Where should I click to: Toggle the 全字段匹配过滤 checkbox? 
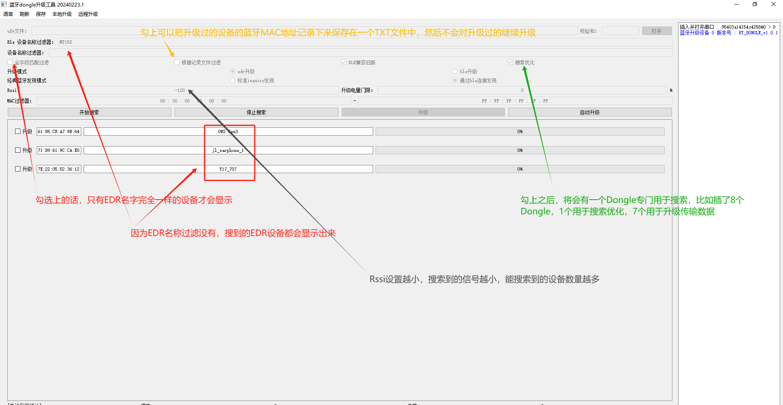(x=10, y=62)
